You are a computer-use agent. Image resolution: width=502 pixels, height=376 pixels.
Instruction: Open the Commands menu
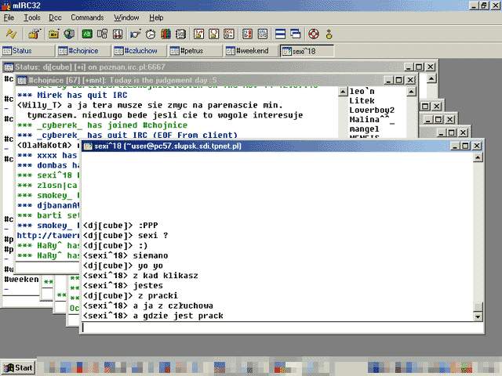coord(87,17)
